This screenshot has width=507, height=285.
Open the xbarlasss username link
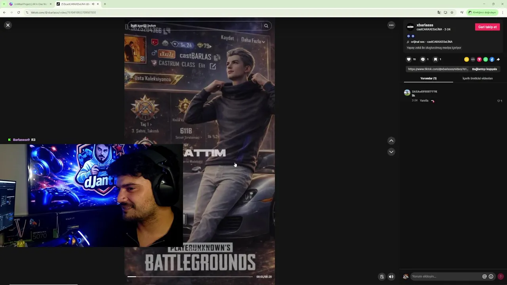[x=425, y=25]
